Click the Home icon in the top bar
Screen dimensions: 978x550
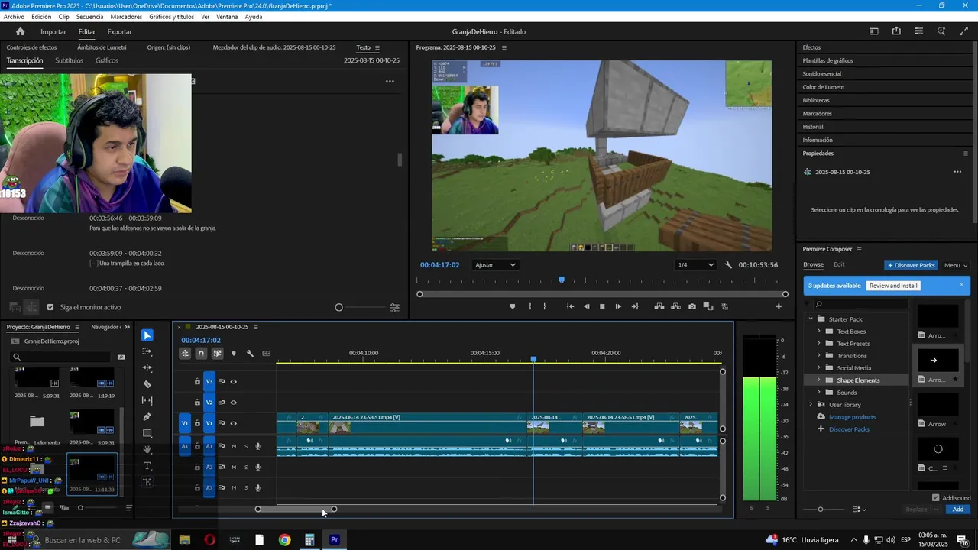point(21,31)
